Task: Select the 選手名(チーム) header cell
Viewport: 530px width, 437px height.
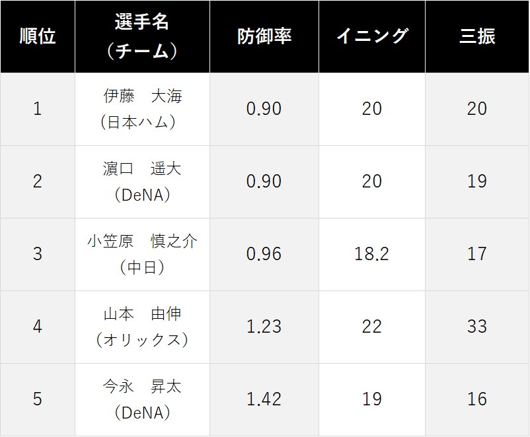Action: coord(142,36)
